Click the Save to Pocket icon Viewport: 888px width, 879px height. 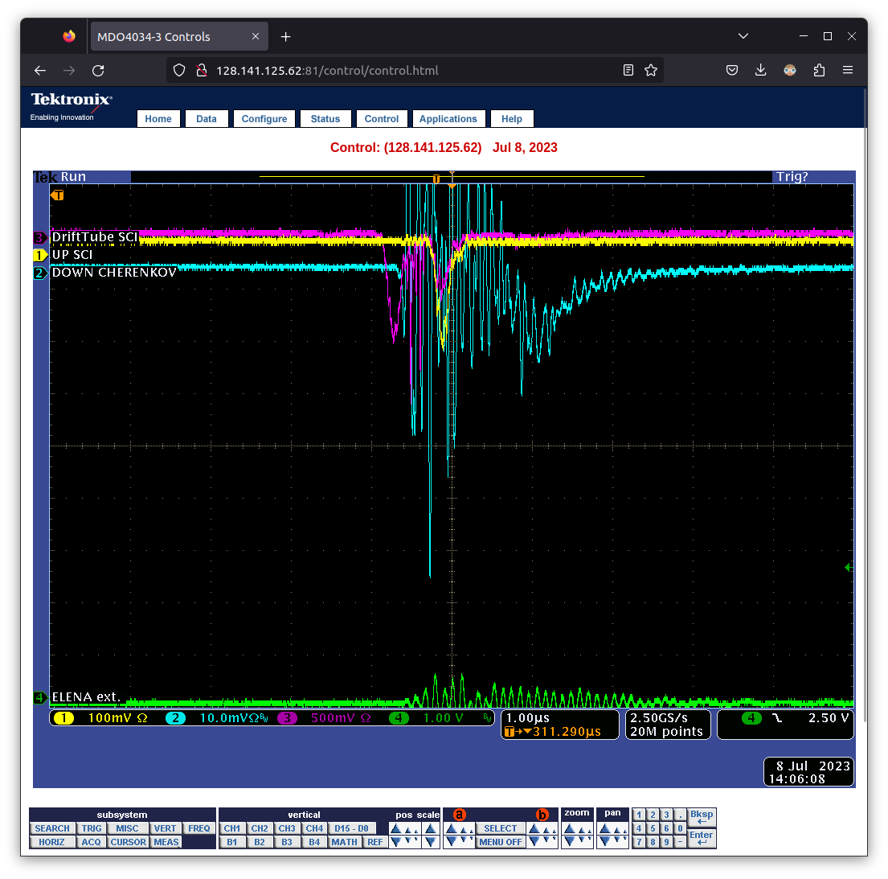(732, 71)
